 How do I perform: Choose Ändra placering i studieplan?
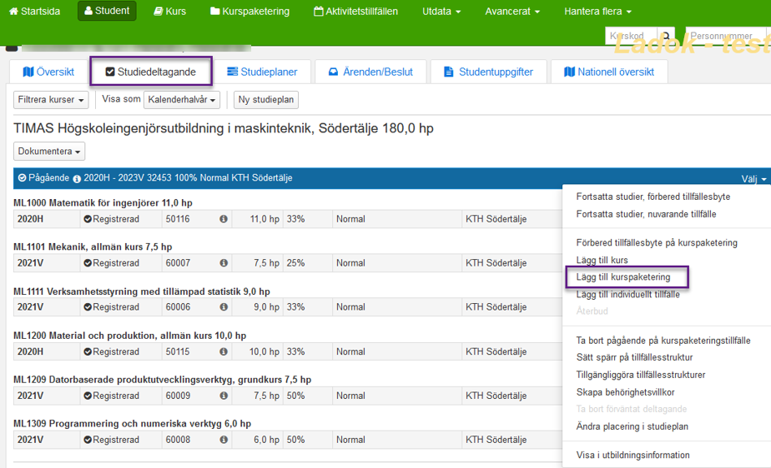[x=632, y=426]
